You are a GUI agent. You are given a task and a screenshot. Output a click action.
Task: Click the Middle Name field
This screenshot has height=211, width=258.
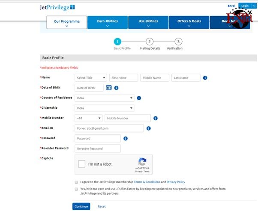click(x=155, y=78)
